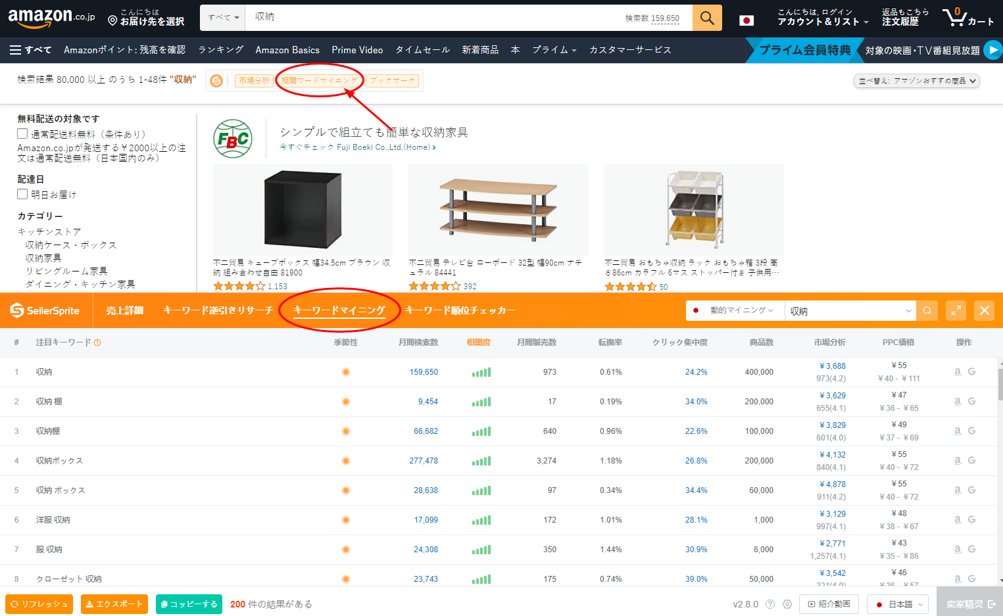The image size is (1003, 616).
Task: Switch to the キーワード逆引きリサーチ tab
Action: click(218, 310)
